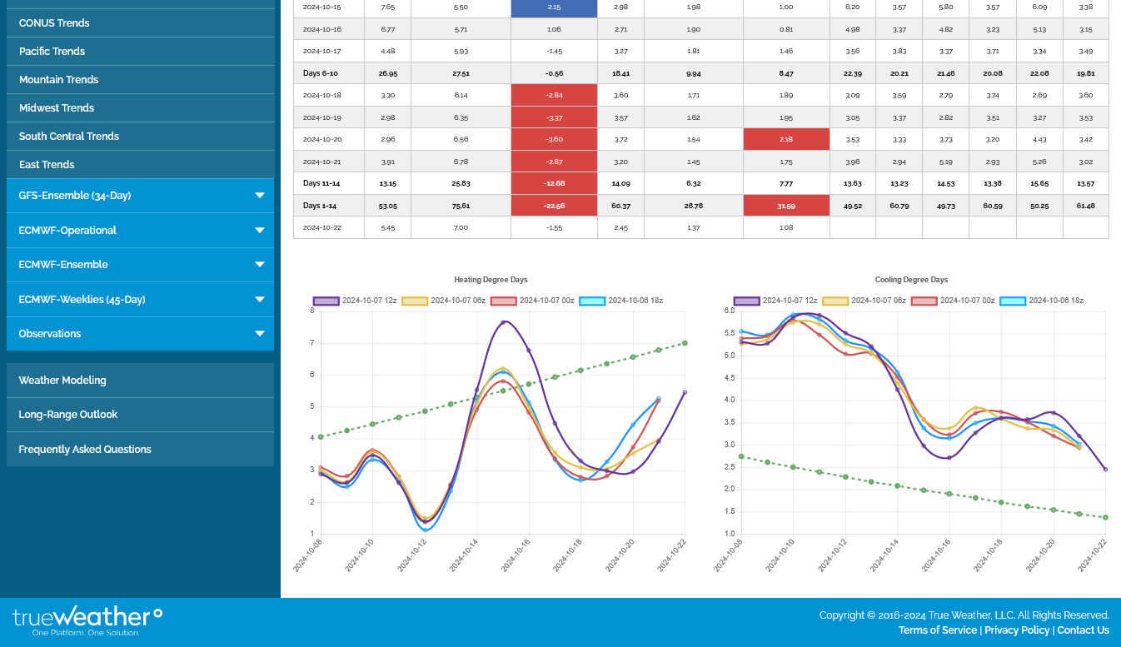1121x647 pixels.
Task: Open the Terms of Service link
Action: pos(937,630)
